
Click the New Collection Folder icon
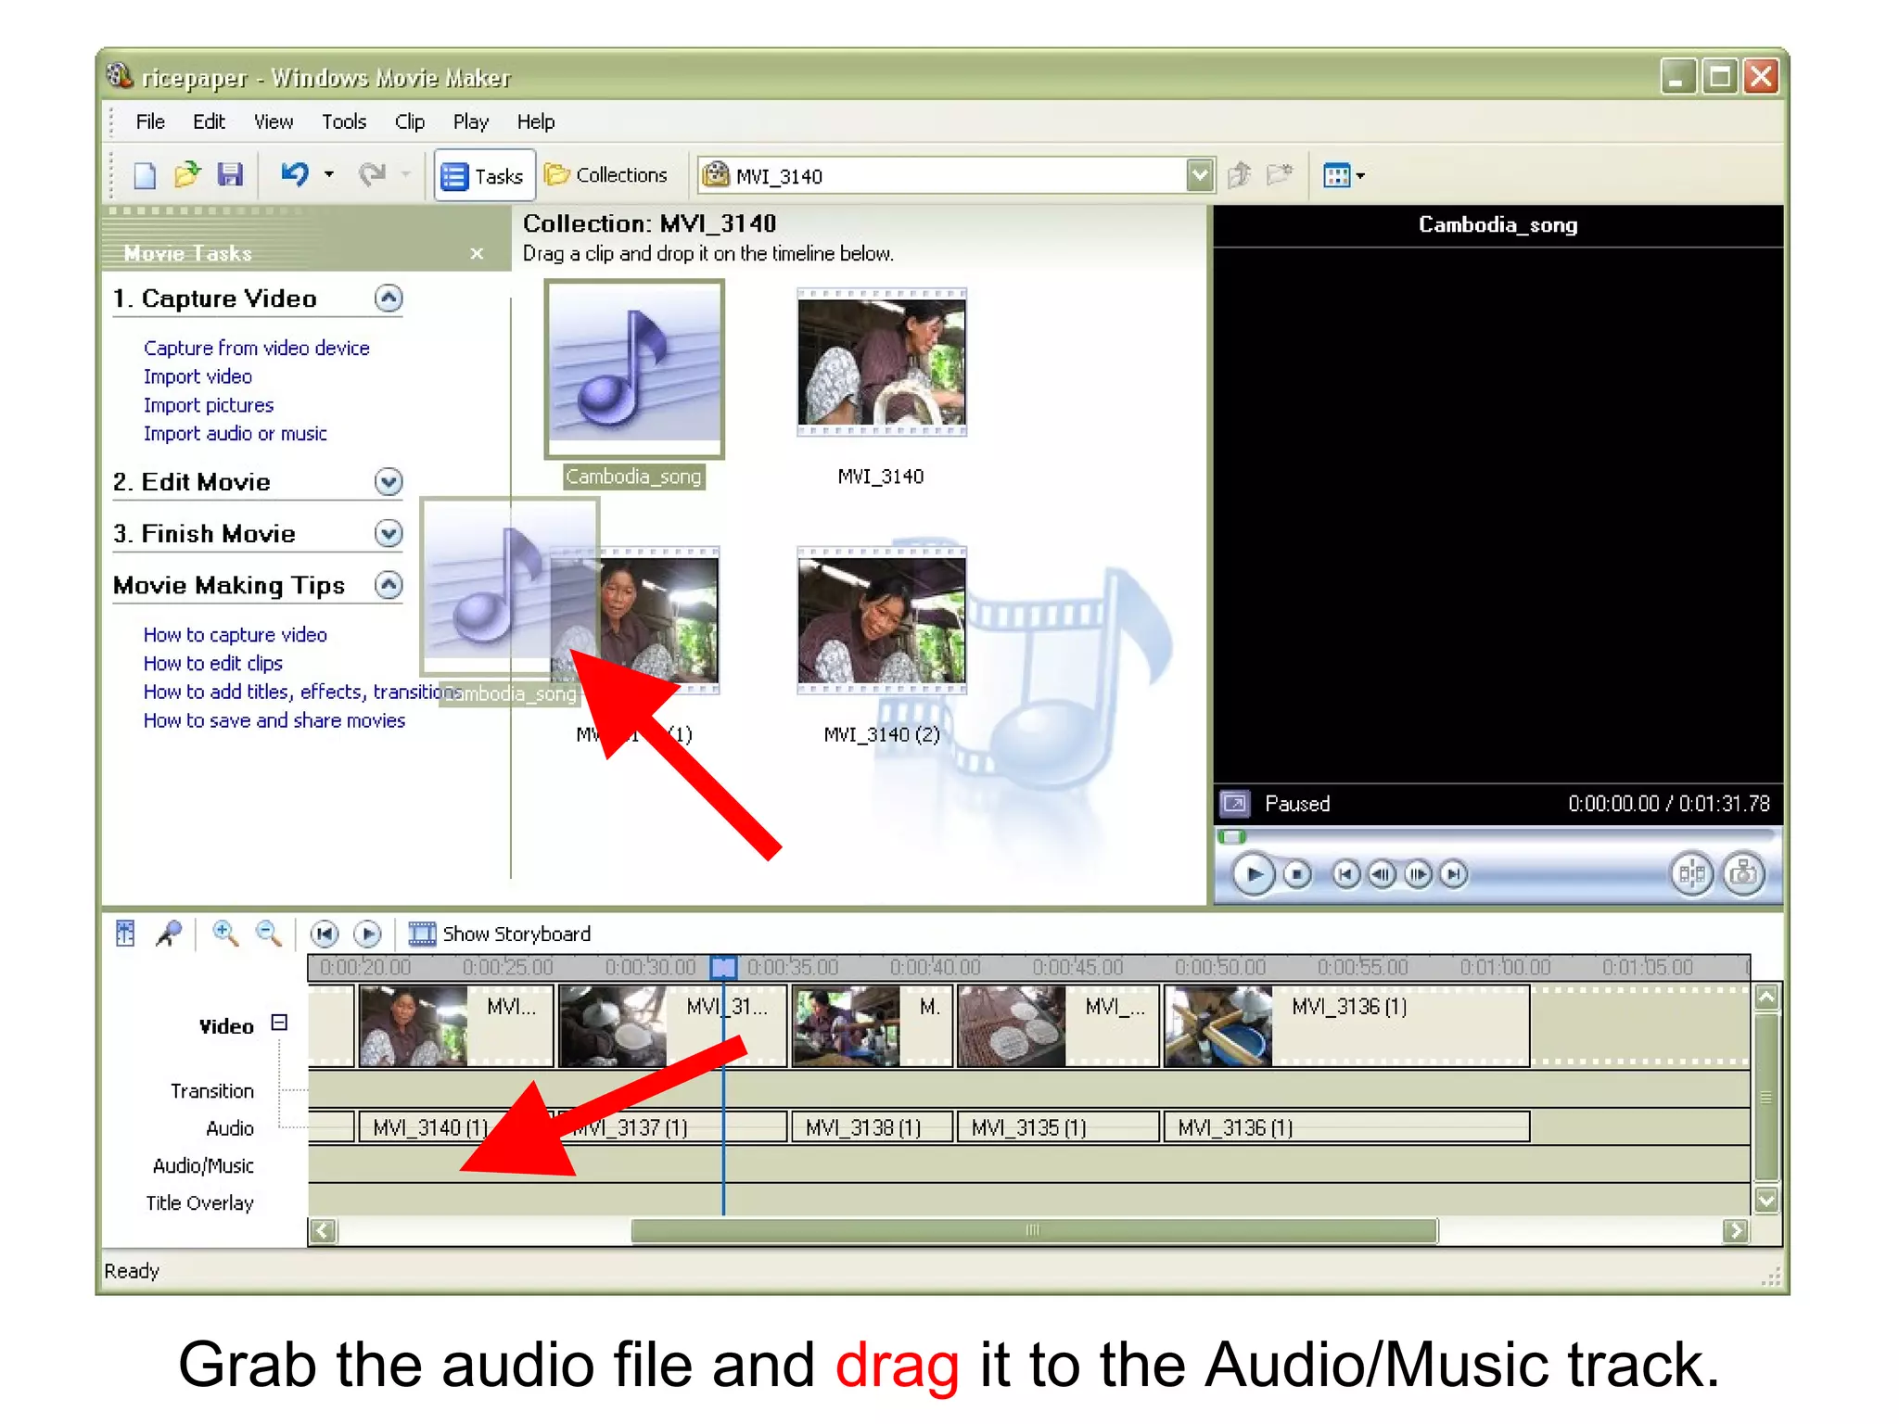[1280, 174]
